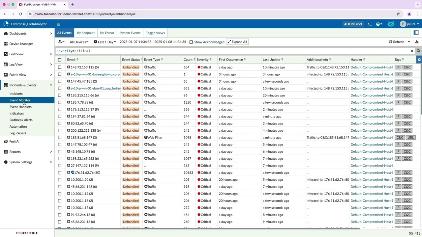Screen dimensions: 422x237
Task: Click the vertical scrollbar of events table
Action: 421,90
